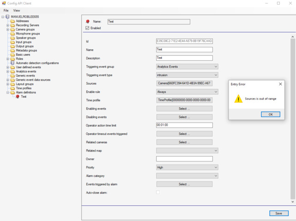Collapse the Alarm definitions tree node
Viewport: 296px width, 221px height.
(x=8, y=93)
